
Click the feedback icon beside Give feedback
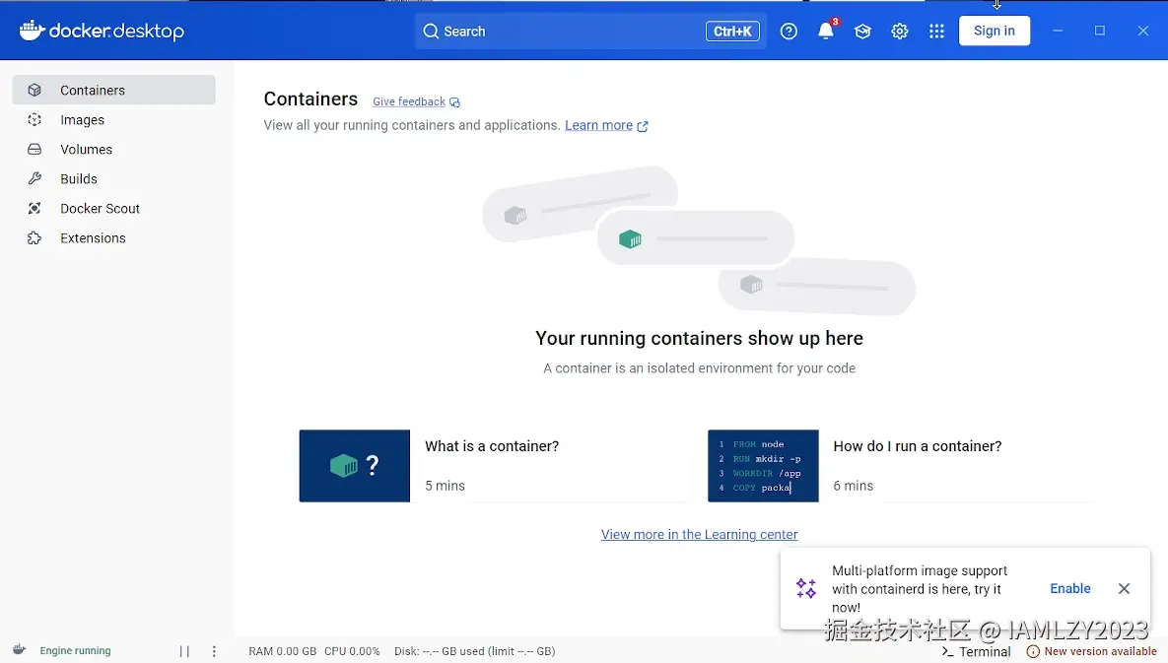(454, 102)
